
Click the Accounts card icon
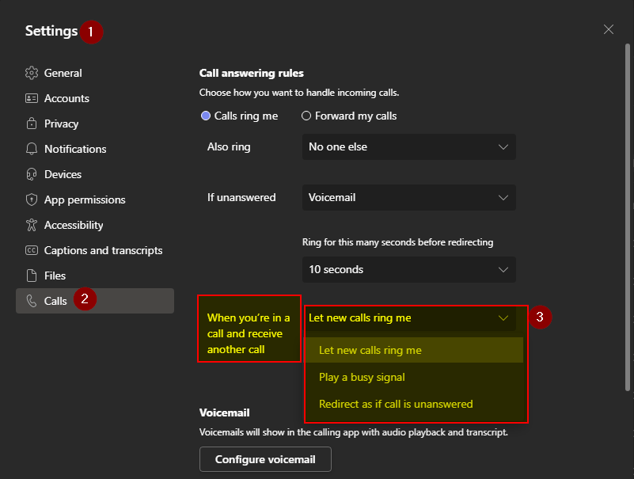pos(32,98)
